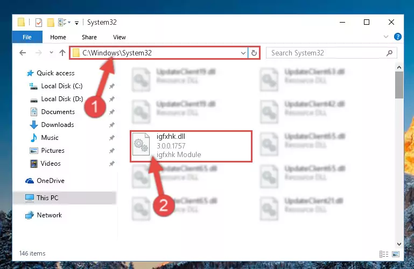This screenshot has height=269, width=414.
Task: Expand the ribbon with the chevron
Action: click(386, 37)
